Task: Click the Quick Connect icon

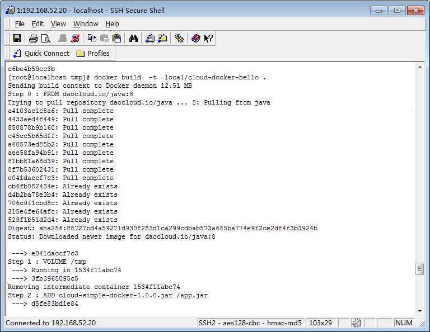Action: (x=17, y=53)
